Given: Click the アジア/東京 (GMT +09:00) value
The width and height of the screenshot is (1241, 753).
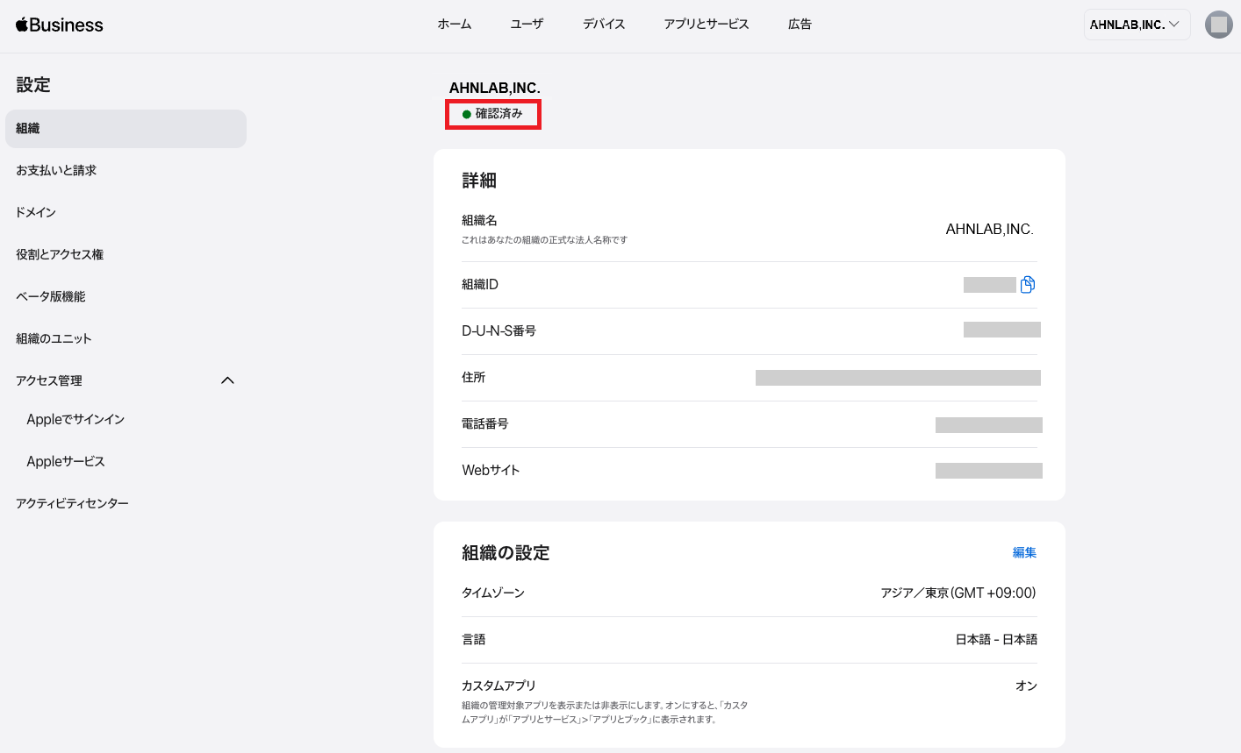Looking at the screenshot, I should (958, 593).
